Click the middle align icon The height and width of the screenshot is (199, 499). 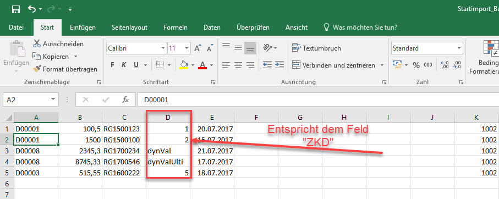238,48
